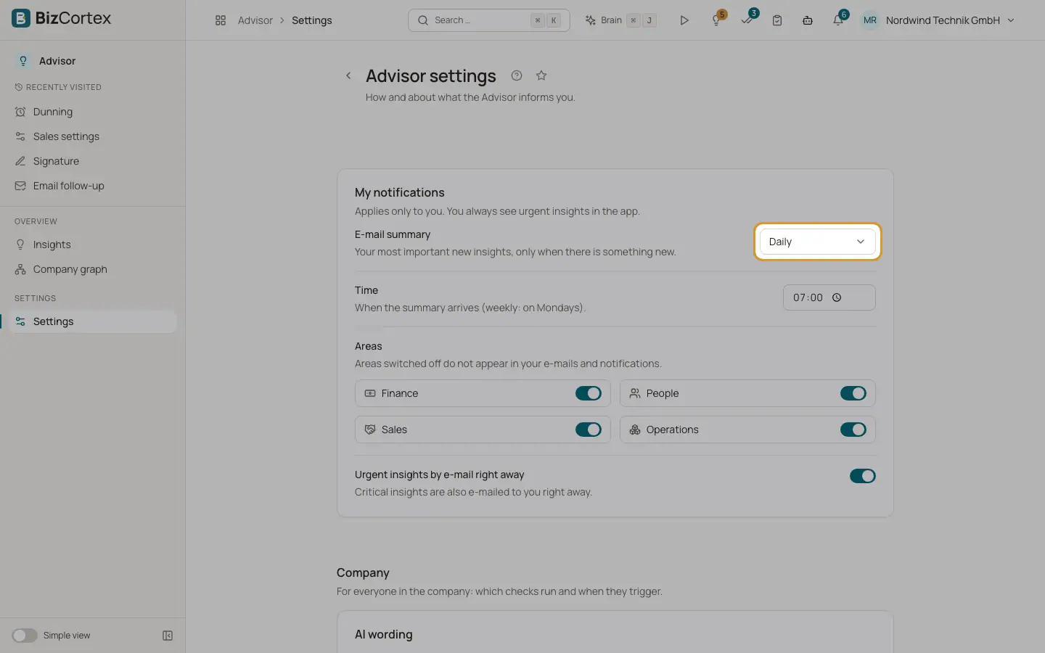The width and height of the screenshot is (1045, 653).
Task: Collapse the sidebar panel icon
Action: tap(168, 636)
